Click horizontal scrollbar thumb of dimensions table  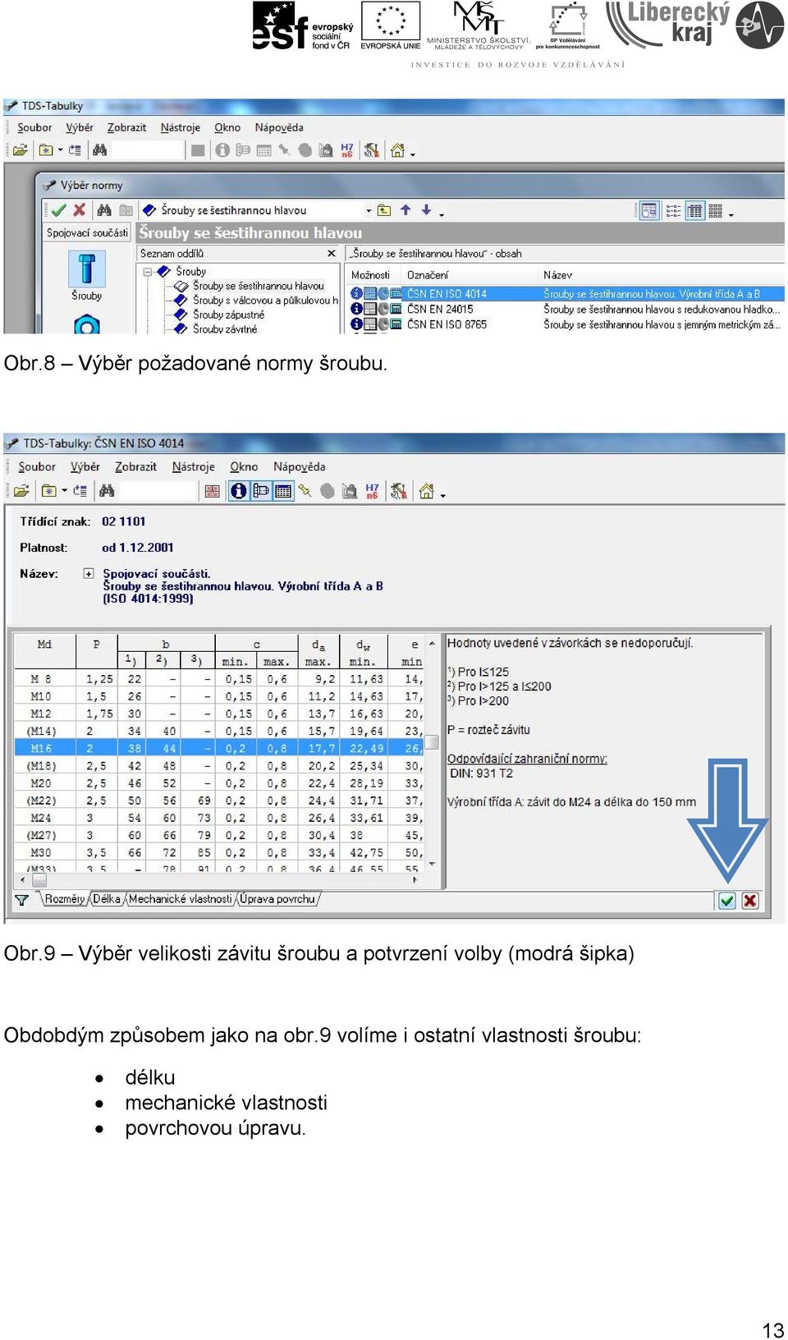[x=39, y=879]
